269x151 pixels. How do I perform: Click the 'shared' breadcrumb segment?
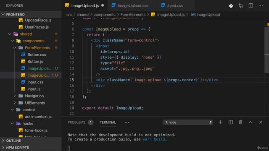point(82,15)
